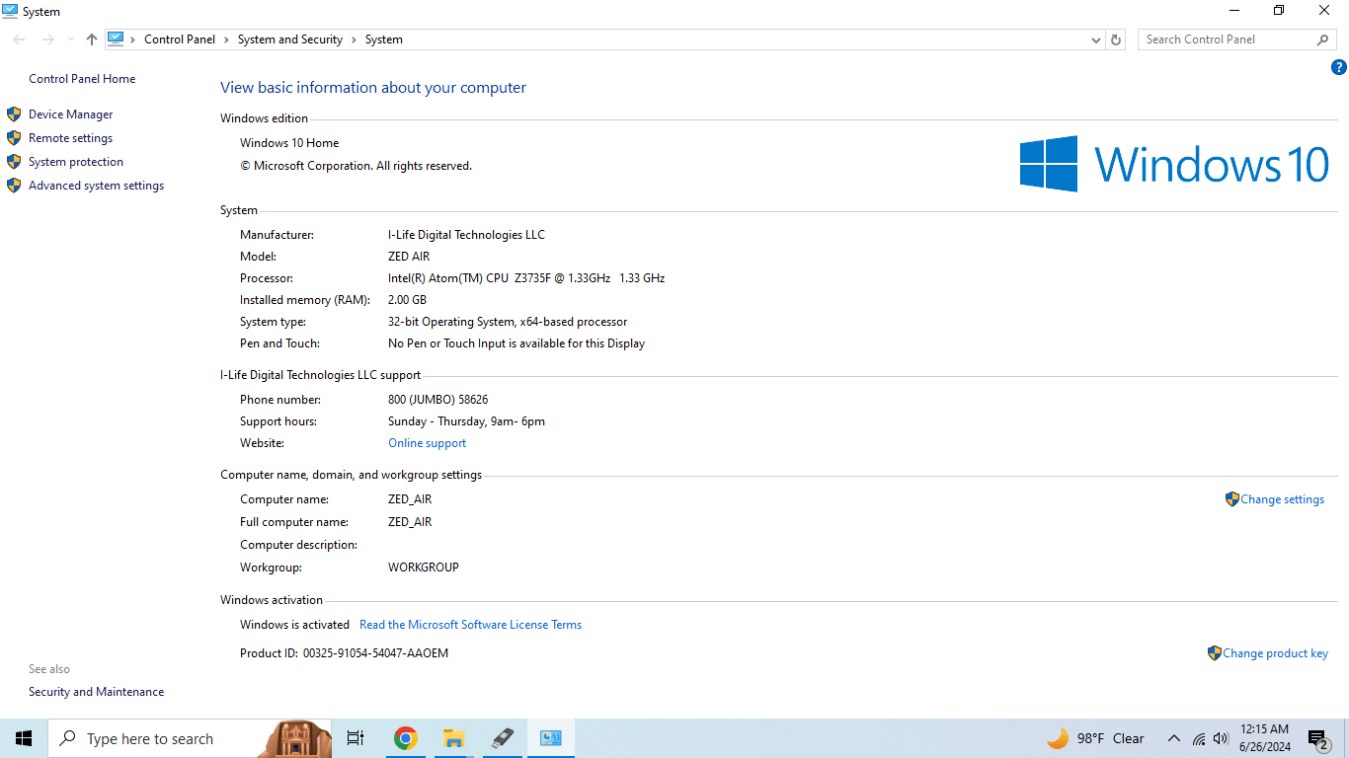Select System and Security breadcrumb

point(290,39)
